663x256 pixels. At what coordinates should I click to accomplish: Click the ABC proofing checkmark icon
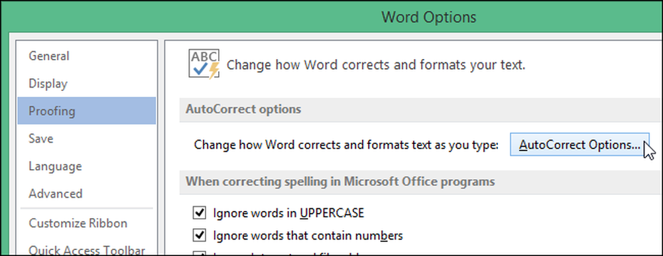pos(204,64)
